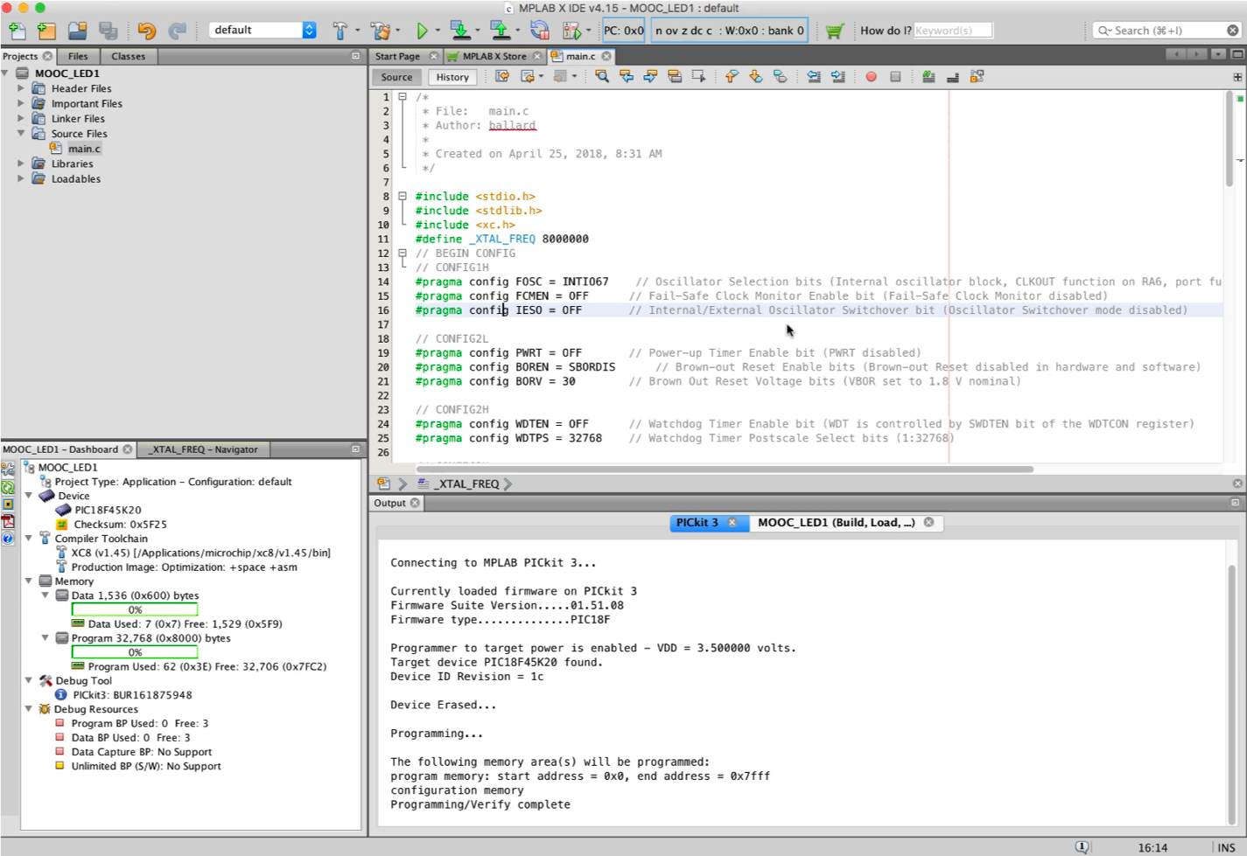Image resolution: width=1247 pixels, height=856 pixels.
Task: Click the Comment lines icon
Action: point(928,77)
